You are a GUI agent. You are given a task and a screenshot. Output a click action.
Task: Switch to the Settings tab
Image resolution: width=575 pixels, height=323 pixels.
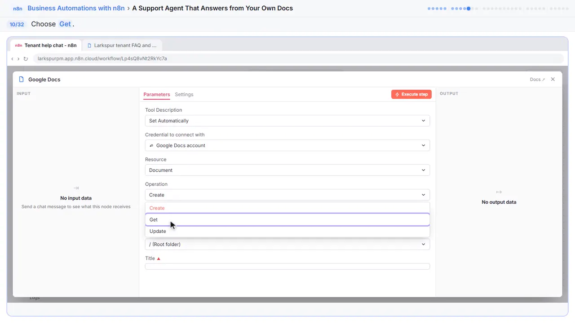[184, 95]
